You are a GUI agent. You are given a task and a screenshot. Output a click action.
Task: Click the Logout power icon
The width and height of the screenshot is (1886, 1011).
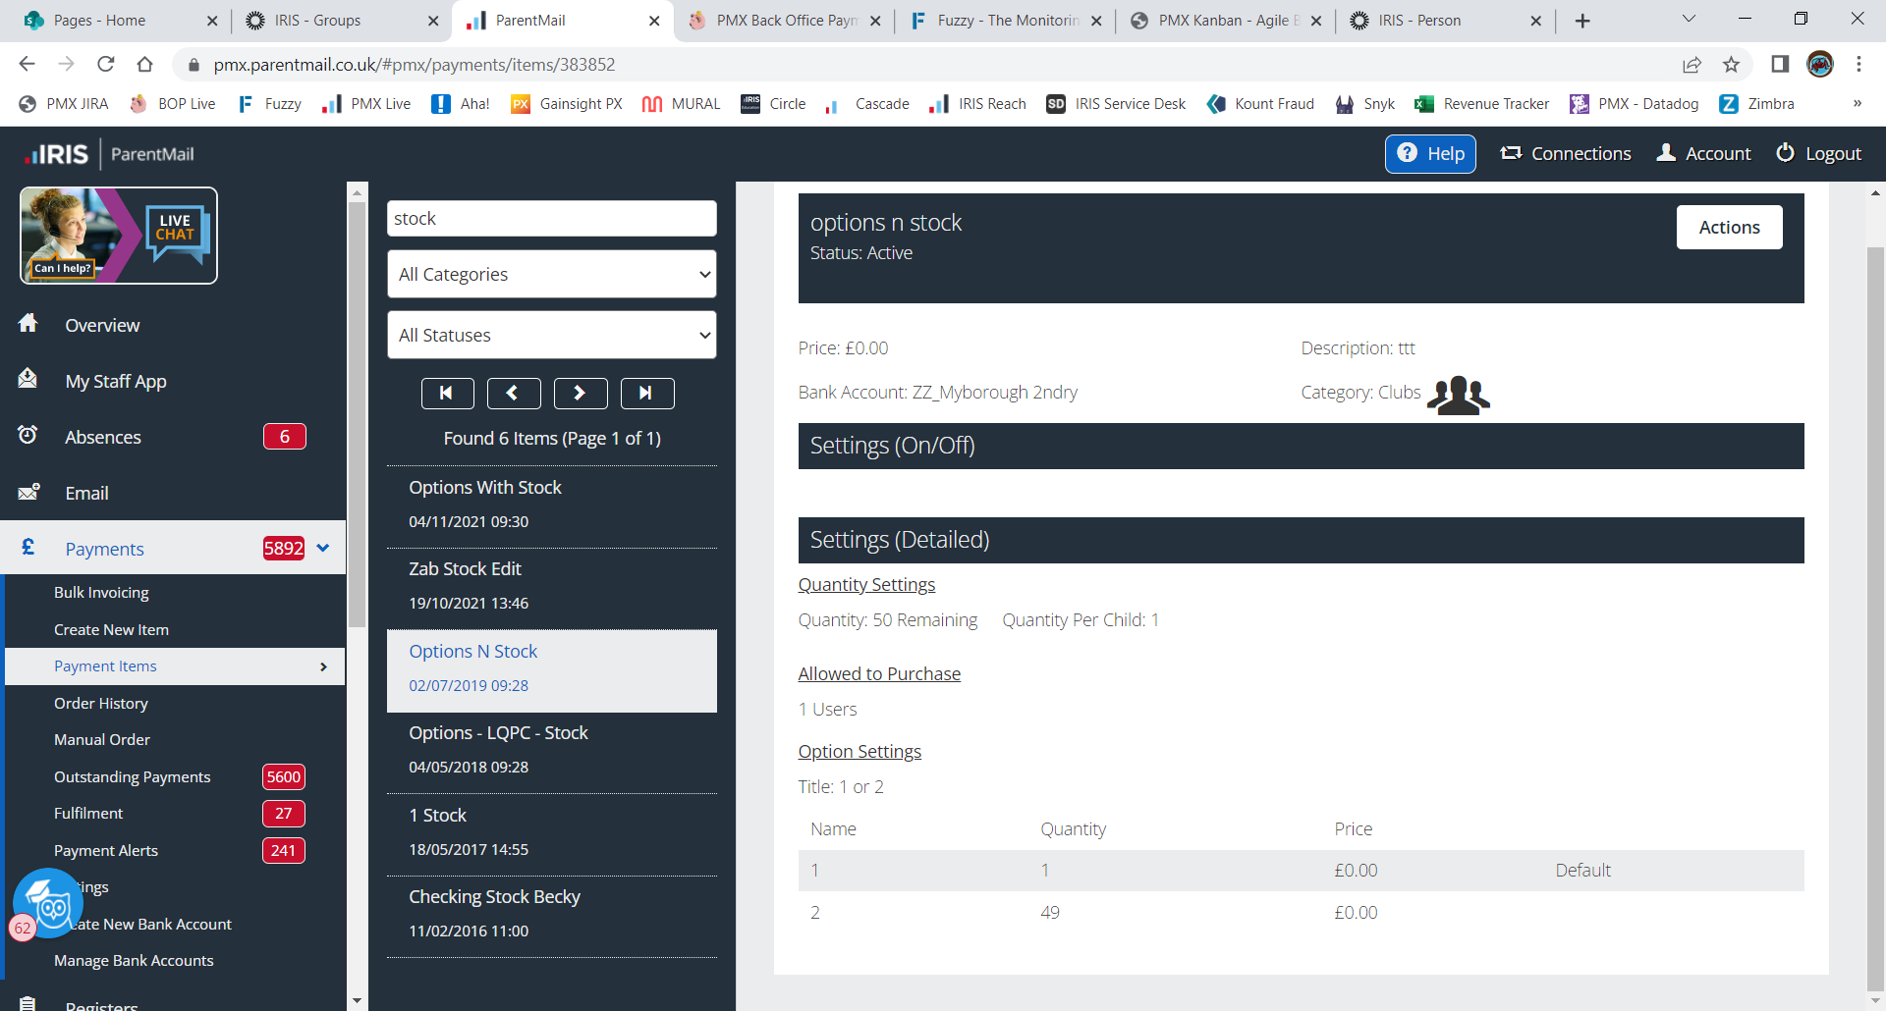coord(1785,153)
